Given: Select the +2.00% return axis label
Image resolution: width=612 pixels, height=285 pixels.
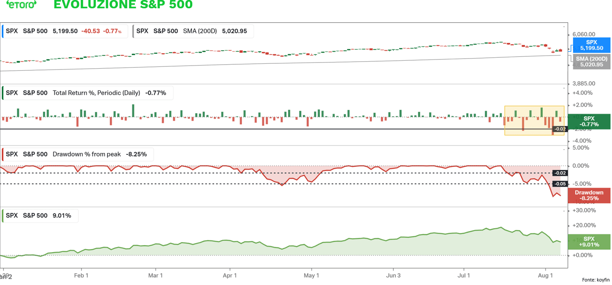Looking at the screenshot, I should [x=582, y=105].
